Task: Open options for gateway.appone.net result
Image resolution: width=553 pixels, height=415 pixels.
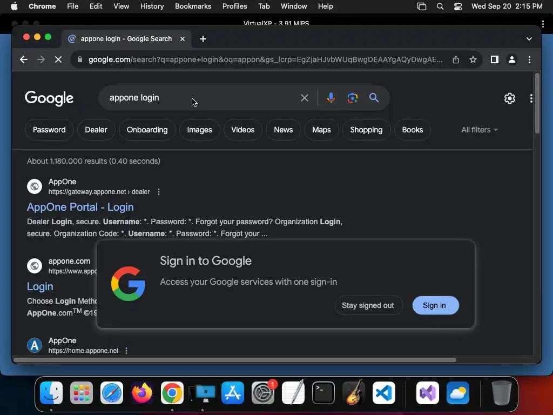Action: pyautogui.click(x=159, y=192)
